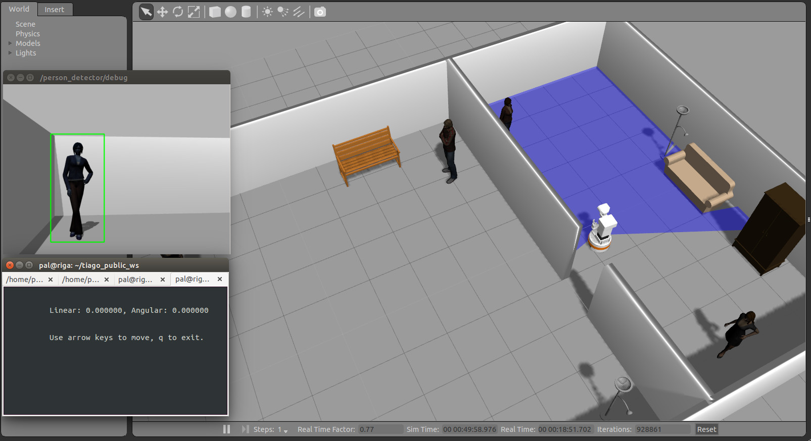Step the simulation forward once

[245, 429]
